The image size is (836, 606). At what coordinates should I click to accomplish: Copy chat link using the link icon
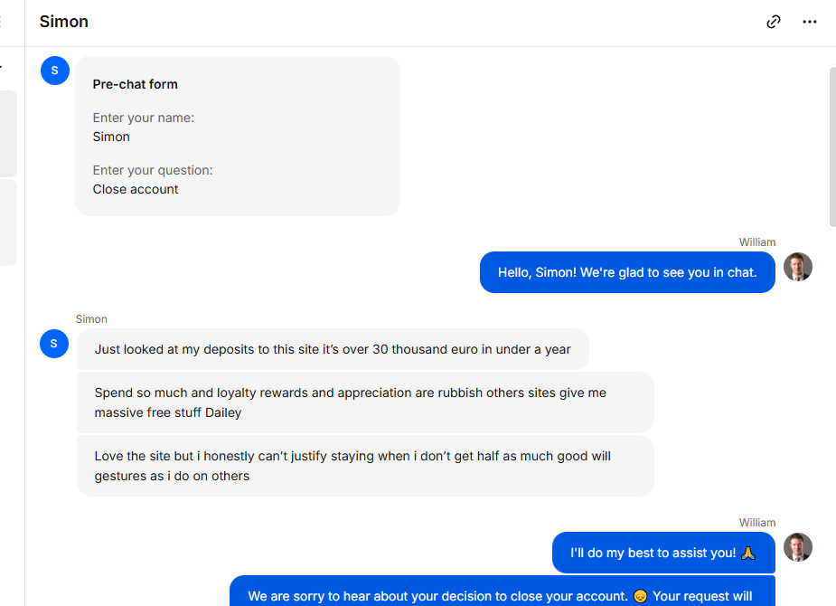click(773, 22)
